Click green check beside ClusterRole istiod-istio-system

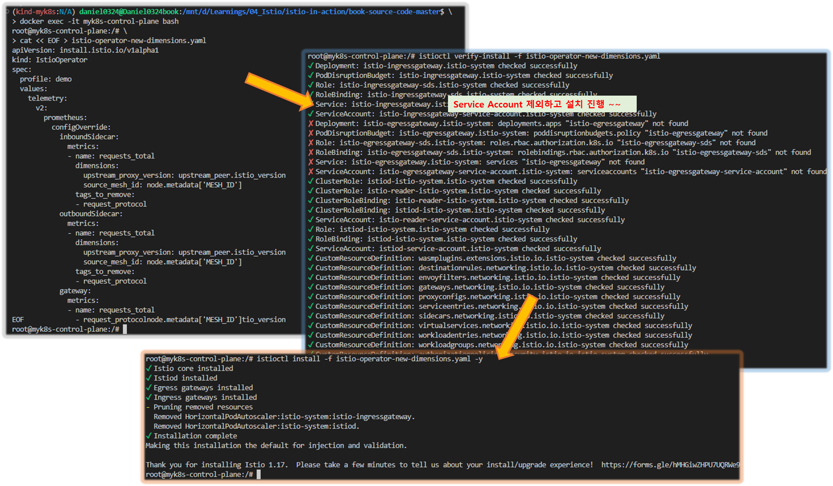(x=310, y=181)
